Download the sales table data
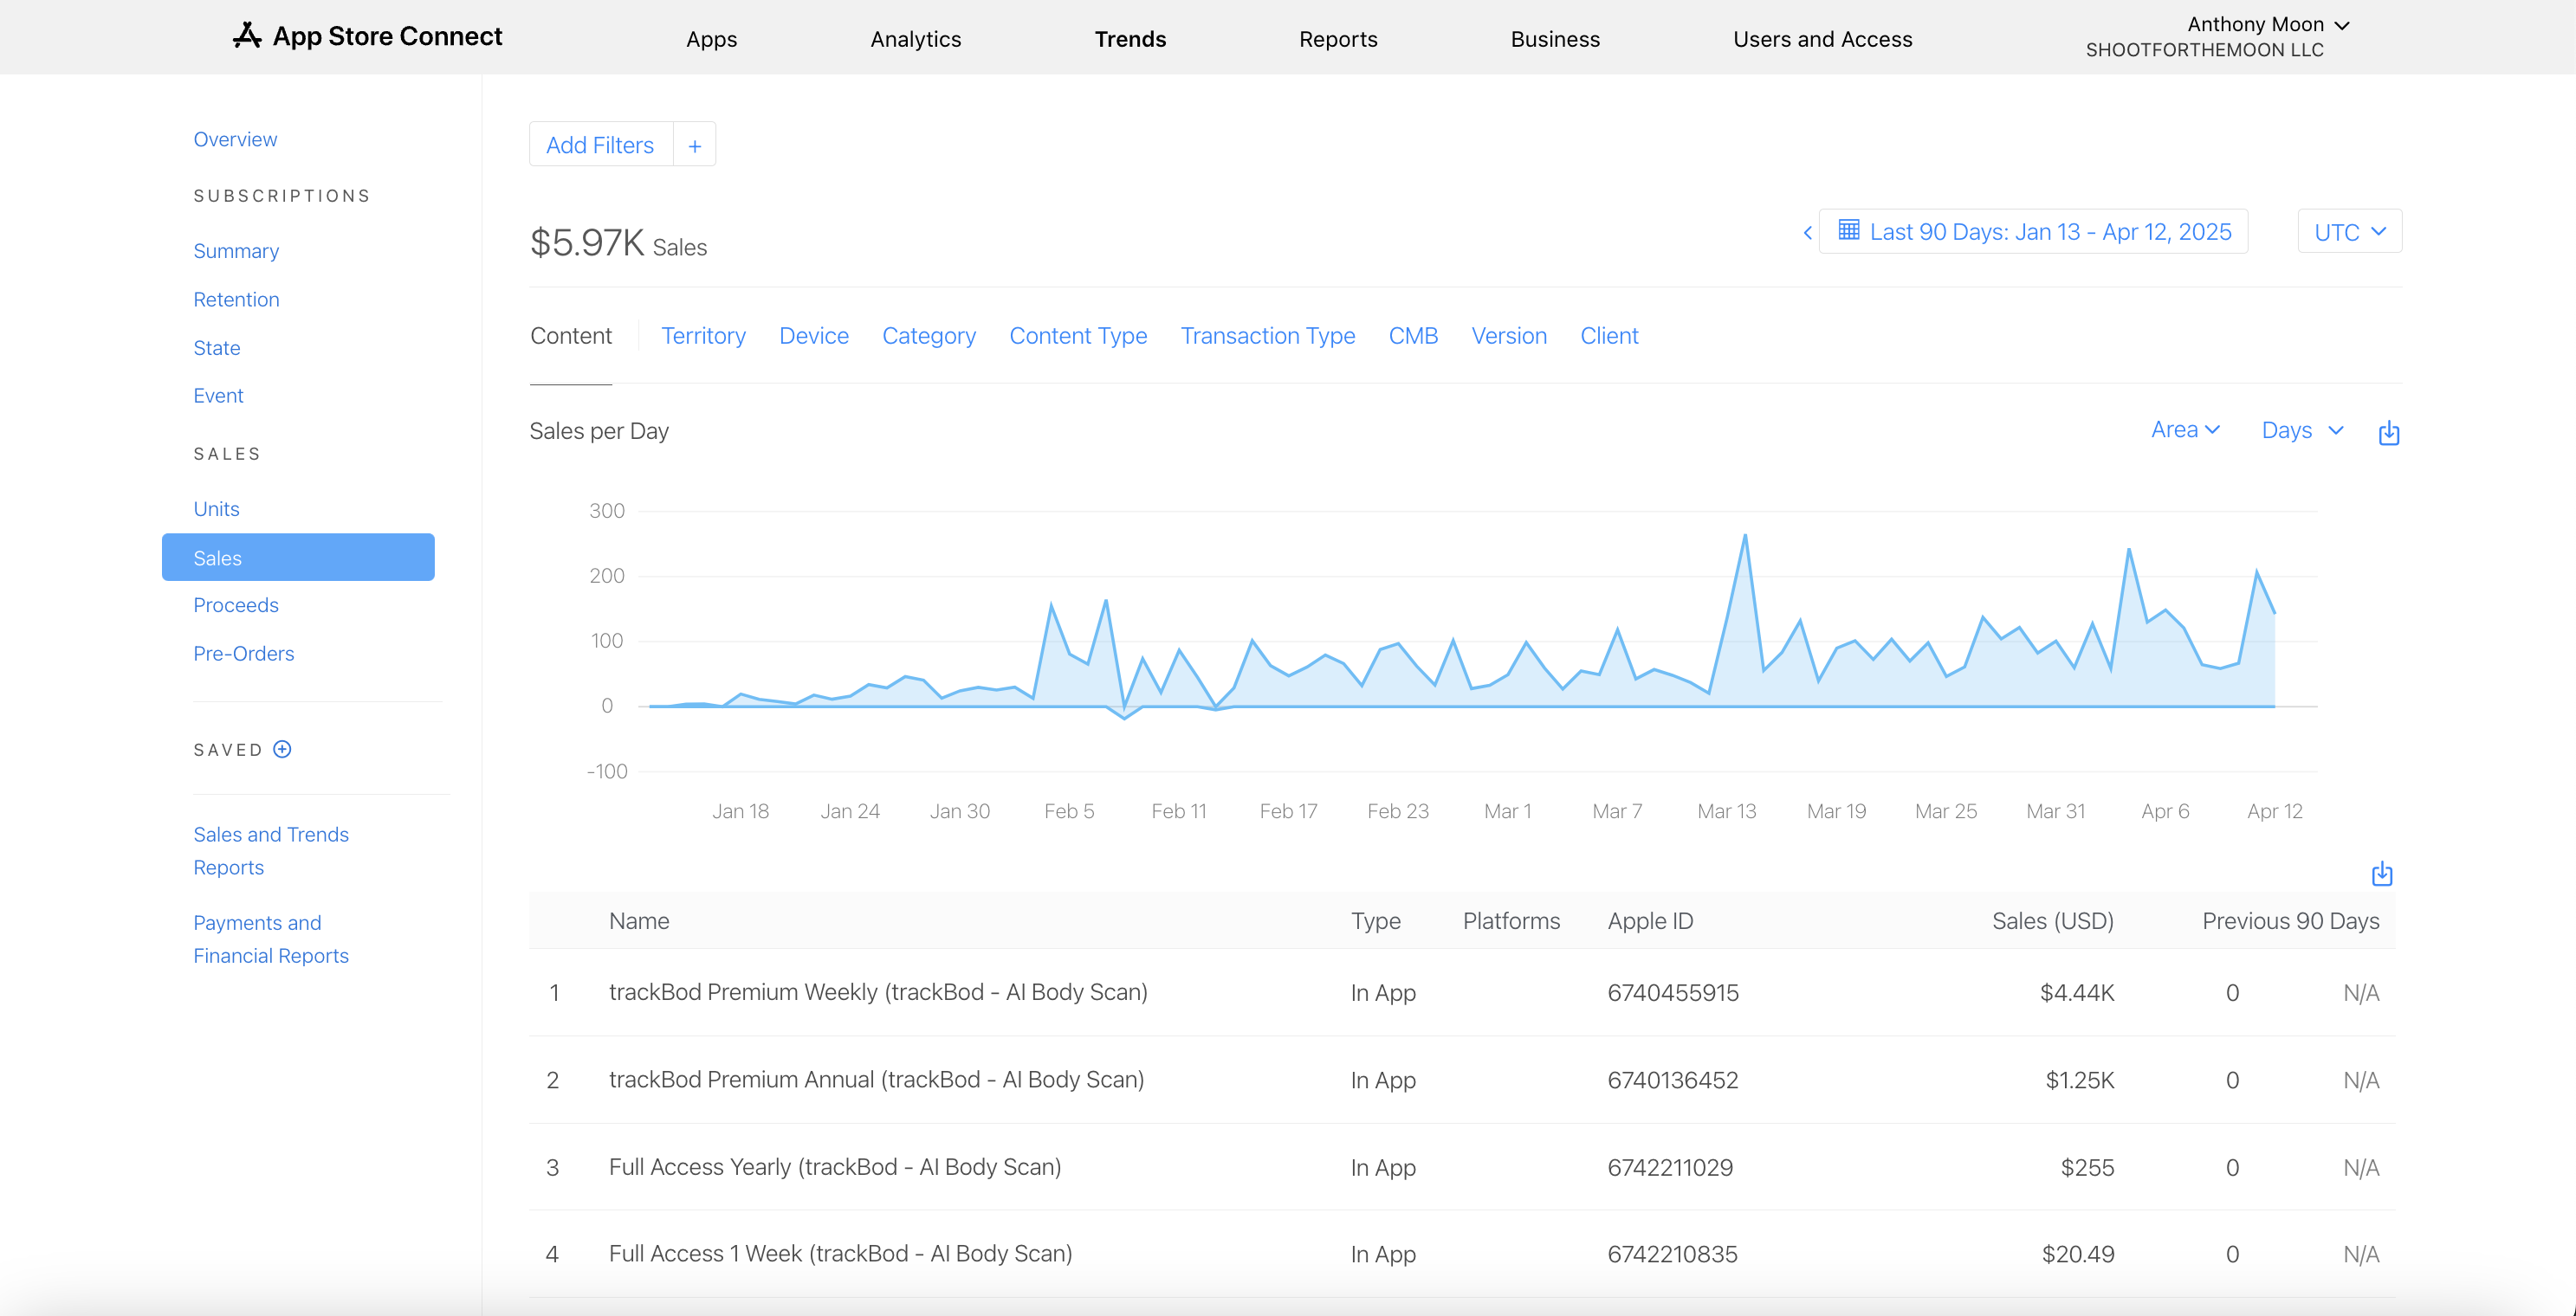Viewport: 2576px width, 1316px height. tap(2382, 874)
